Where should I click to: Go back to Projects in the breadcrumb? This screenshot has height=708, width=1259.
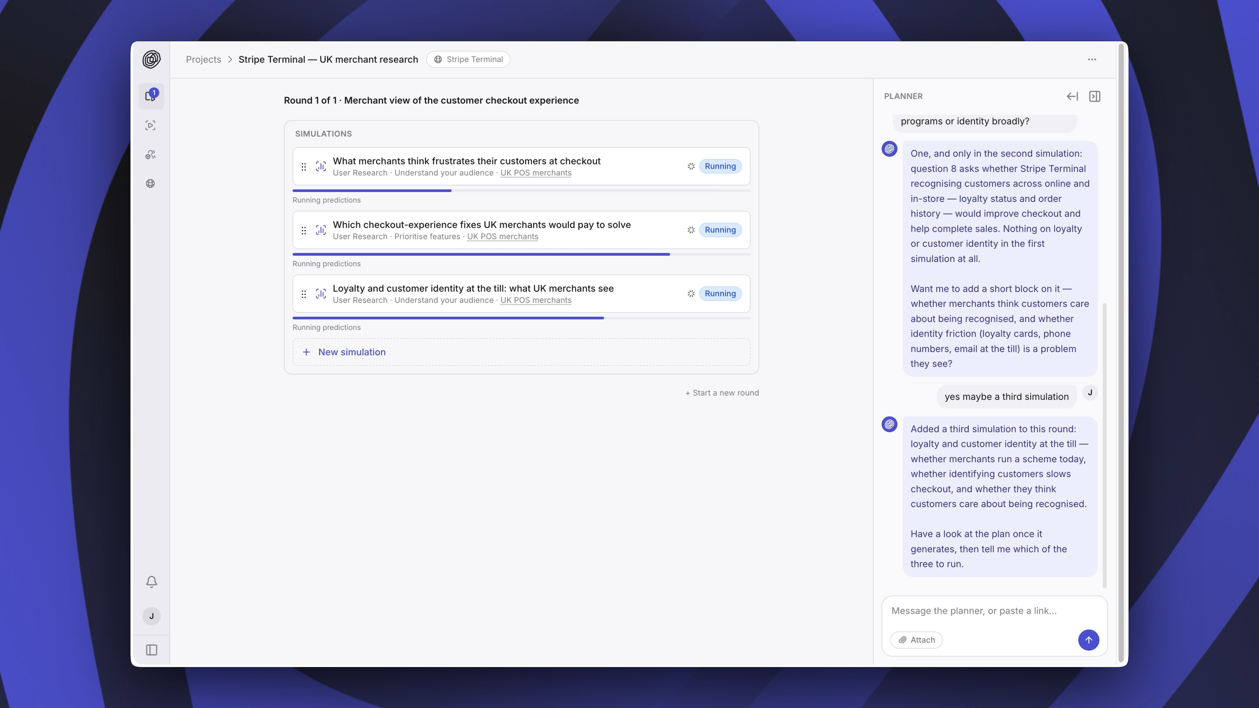click(203, 60)
